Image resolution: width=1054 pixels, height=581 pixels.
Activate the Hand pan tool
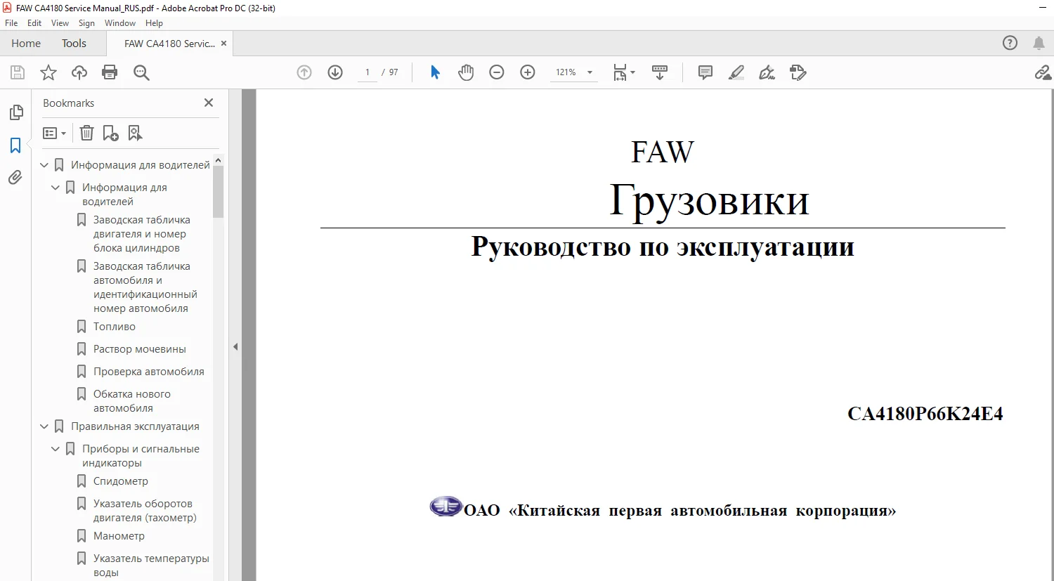click(466, 72)
